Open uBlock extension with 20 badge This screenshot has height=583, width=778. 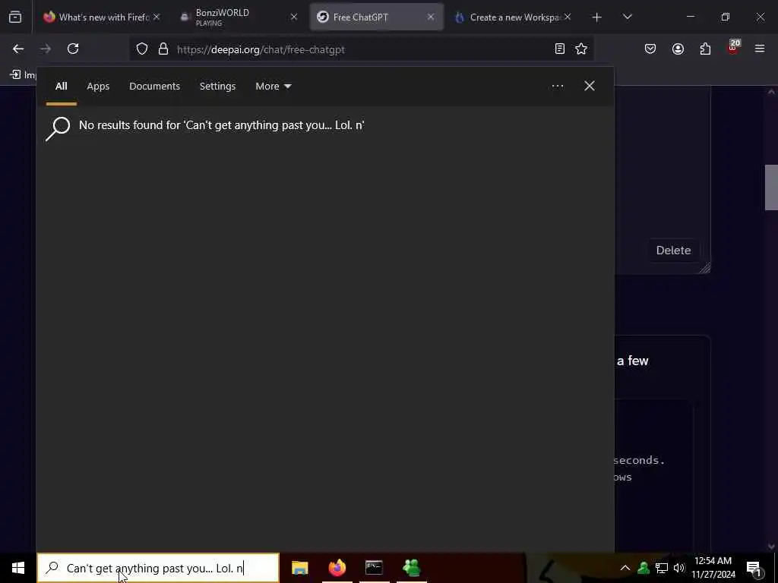(x=733, y=48)
